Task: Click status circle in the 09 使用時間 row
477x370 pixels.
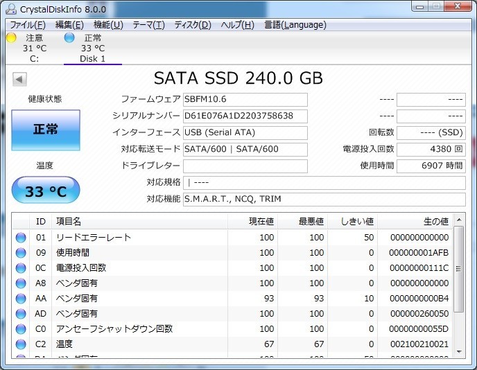Action: click(21, 253)
